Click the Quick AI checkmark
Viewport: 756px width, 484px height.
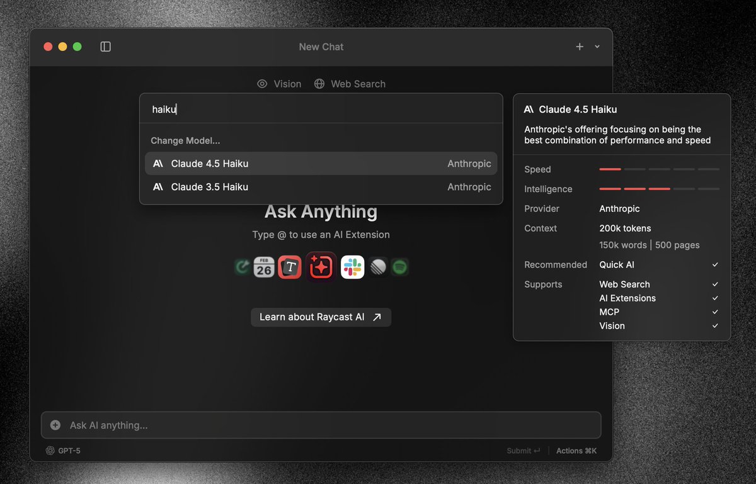[x=715, y=265]
